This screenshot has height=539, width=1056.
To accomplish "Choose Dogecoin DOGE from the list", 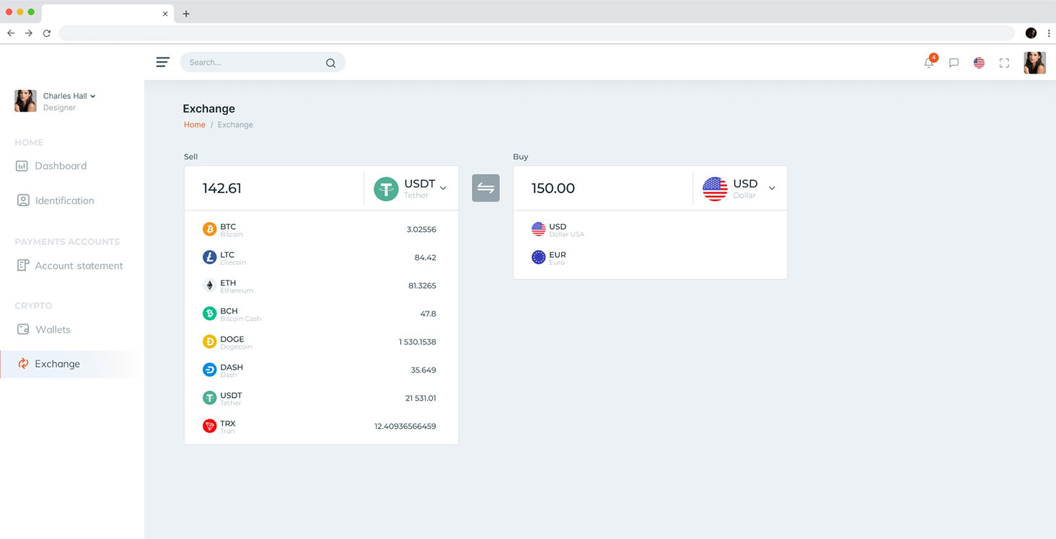I will pyautogui.click(x=320, y=342).
